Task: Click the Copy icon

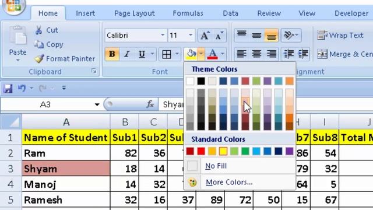Action: tap(38, 44)
